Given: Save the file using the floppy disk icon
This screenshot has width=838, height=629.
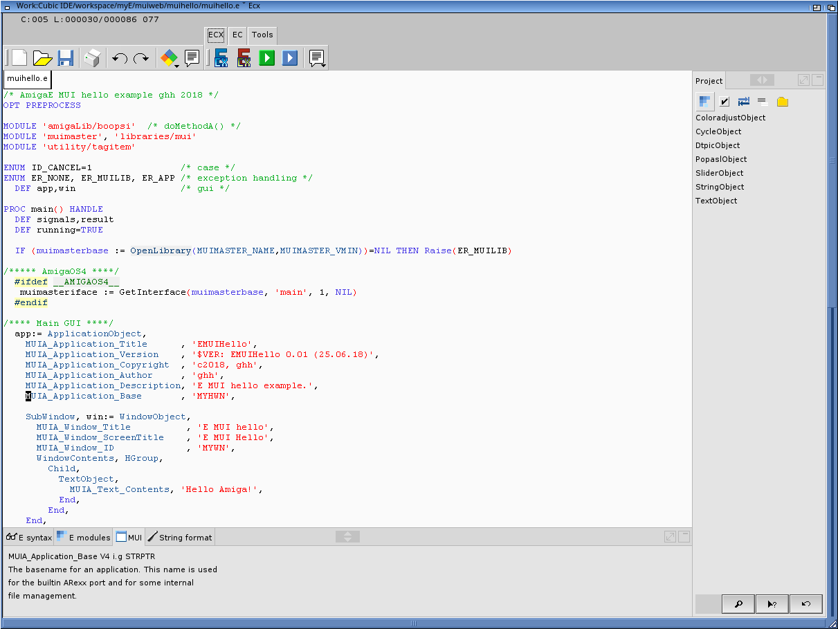Looking at the screenshot, I should click(x=66, y=58).
